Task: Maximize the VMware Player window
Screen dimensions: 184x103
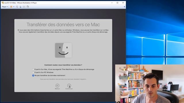Action: tap(118, 3)
